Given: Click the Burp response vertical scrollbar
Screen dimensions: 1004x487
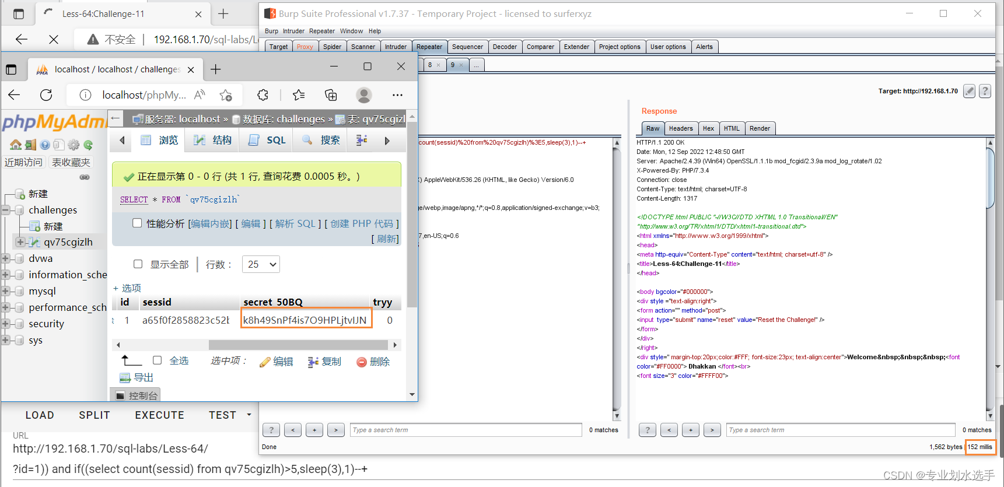Looking at the screenshot, I should point(990,178).
